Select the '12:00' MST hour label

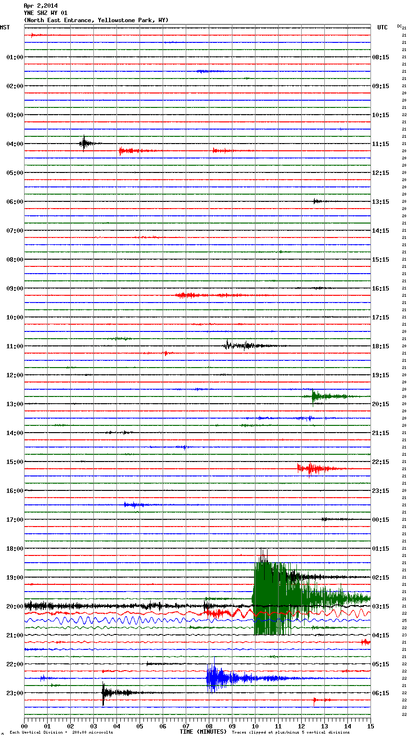coord(15,375)
